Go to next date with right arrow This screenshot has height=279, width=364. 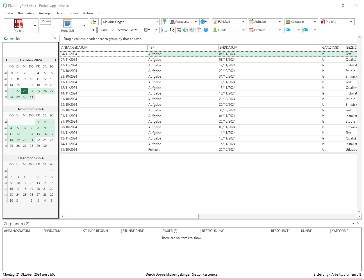point(156,30)
